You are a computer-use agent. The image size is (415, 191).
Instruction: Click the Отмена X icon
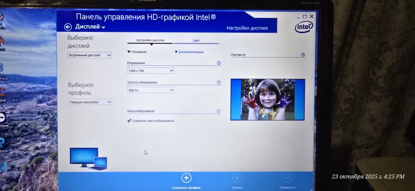click(x=237, y=178)
